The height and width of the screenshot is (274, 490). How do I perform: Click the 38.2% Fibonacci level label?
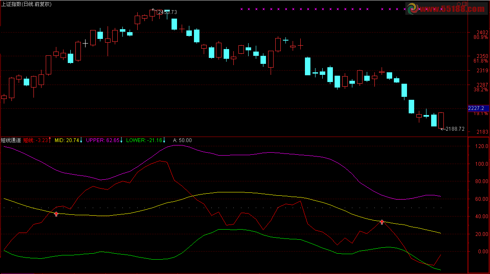click(481, 90)
